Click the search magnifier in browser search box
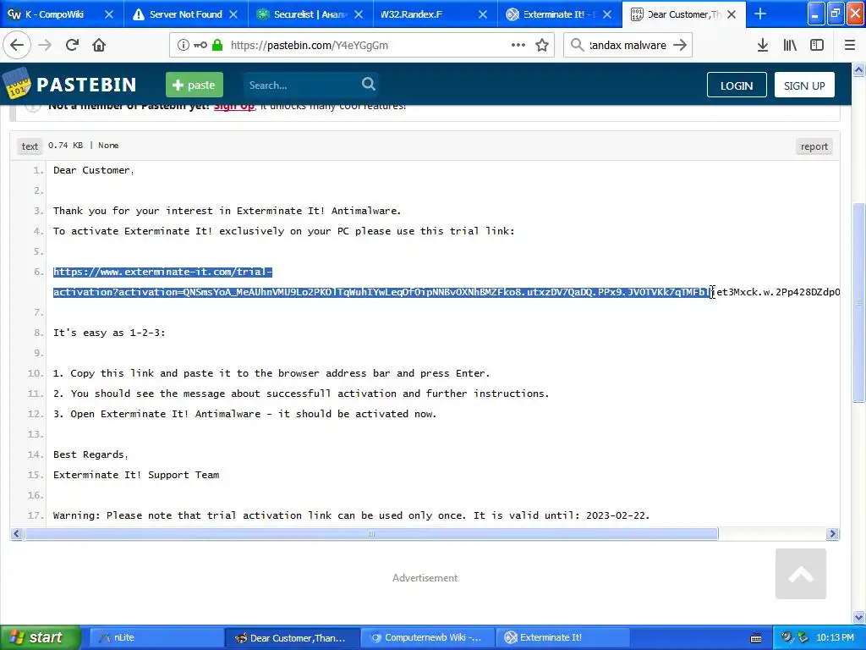Viewport: 866px width, 650px height. pos(577,45)
